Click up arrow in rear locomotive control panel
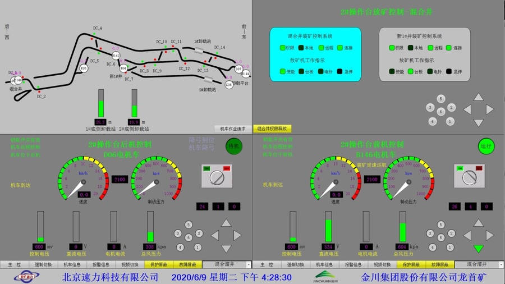 226,223
